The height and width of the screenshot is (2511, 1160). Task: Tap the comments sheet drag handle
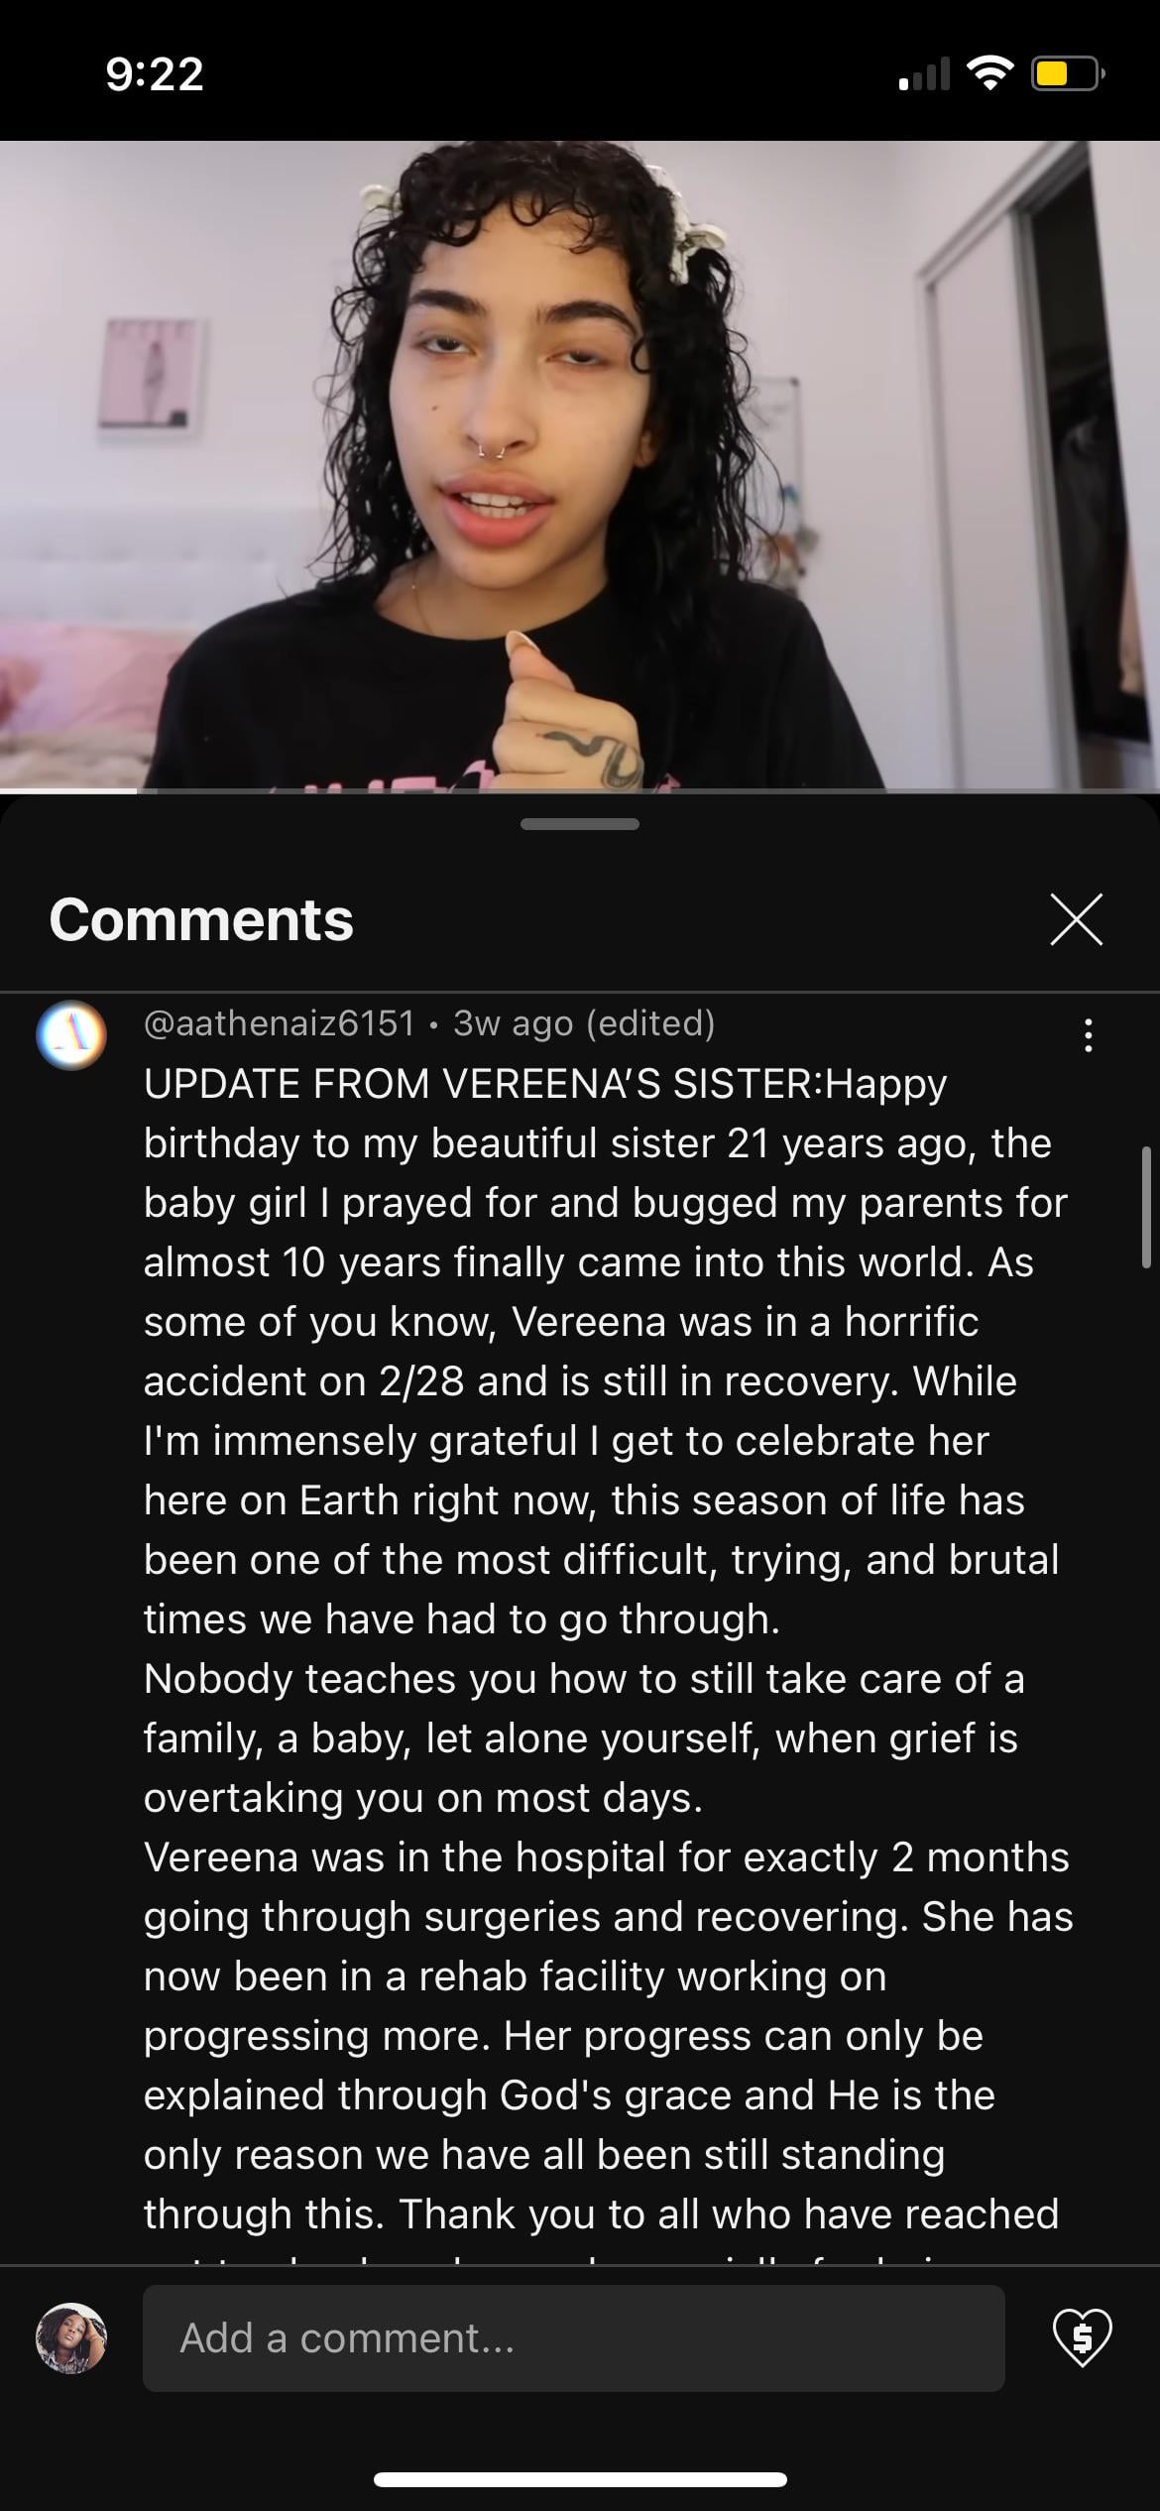point(580,823)
